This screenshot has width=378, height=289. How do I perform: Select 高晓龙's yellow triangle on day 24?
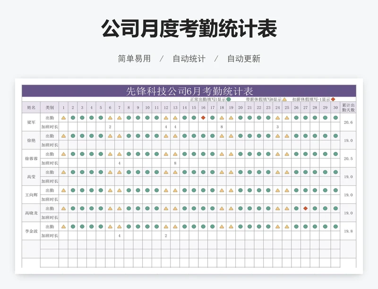[277, 208]
